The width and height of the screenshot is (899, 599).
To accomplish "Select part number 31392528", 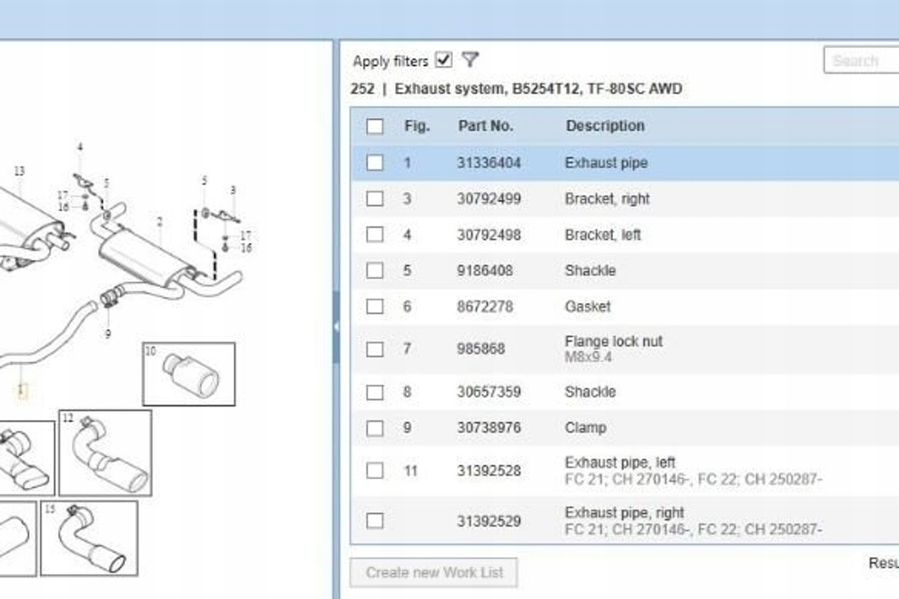I will coord(489,471).
